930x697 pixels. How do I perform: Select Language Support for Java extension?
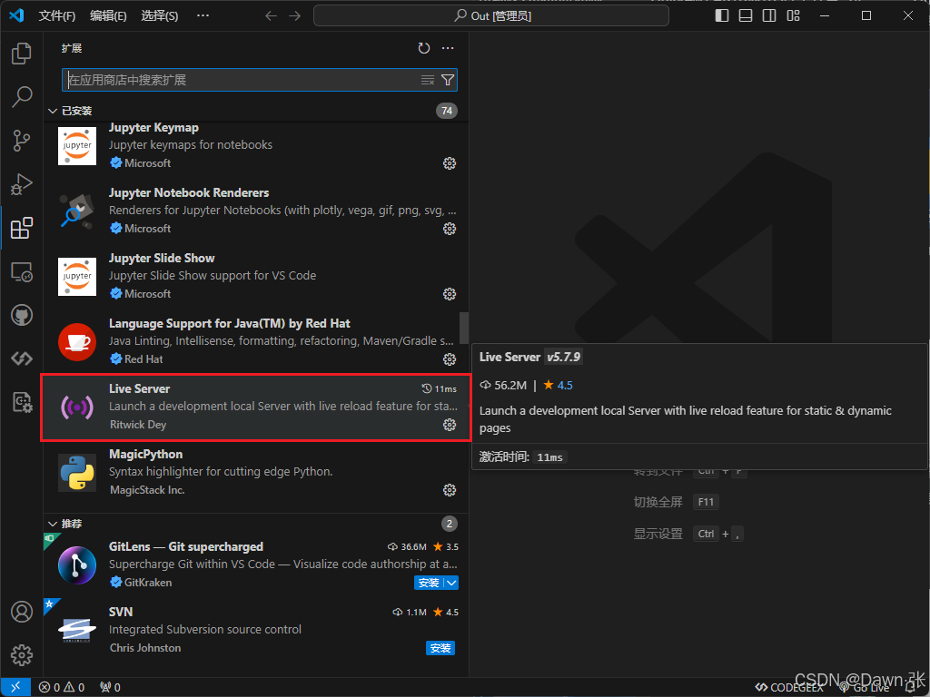click(x=255, y=341)
